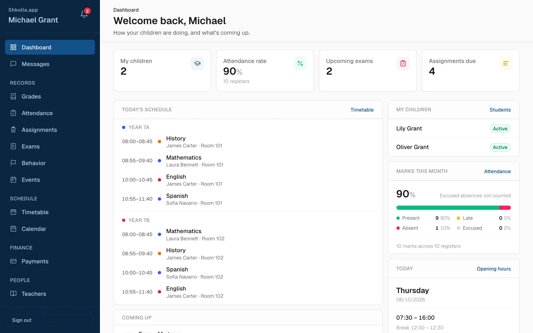Click the '10 marks across 10 registers' text
533x333 pixels.
pyautogui.click(x=428, y=246)
